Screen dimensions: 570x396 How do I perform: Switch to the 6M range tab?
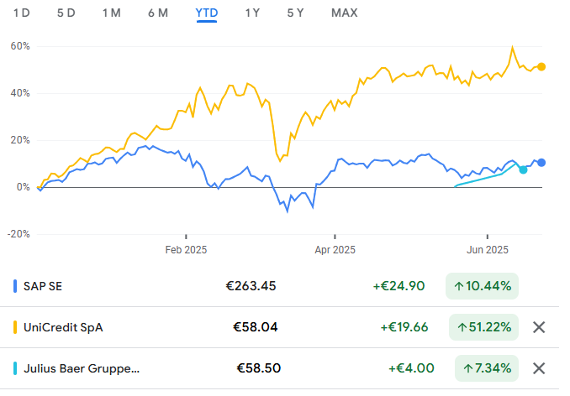coord(158,13)
